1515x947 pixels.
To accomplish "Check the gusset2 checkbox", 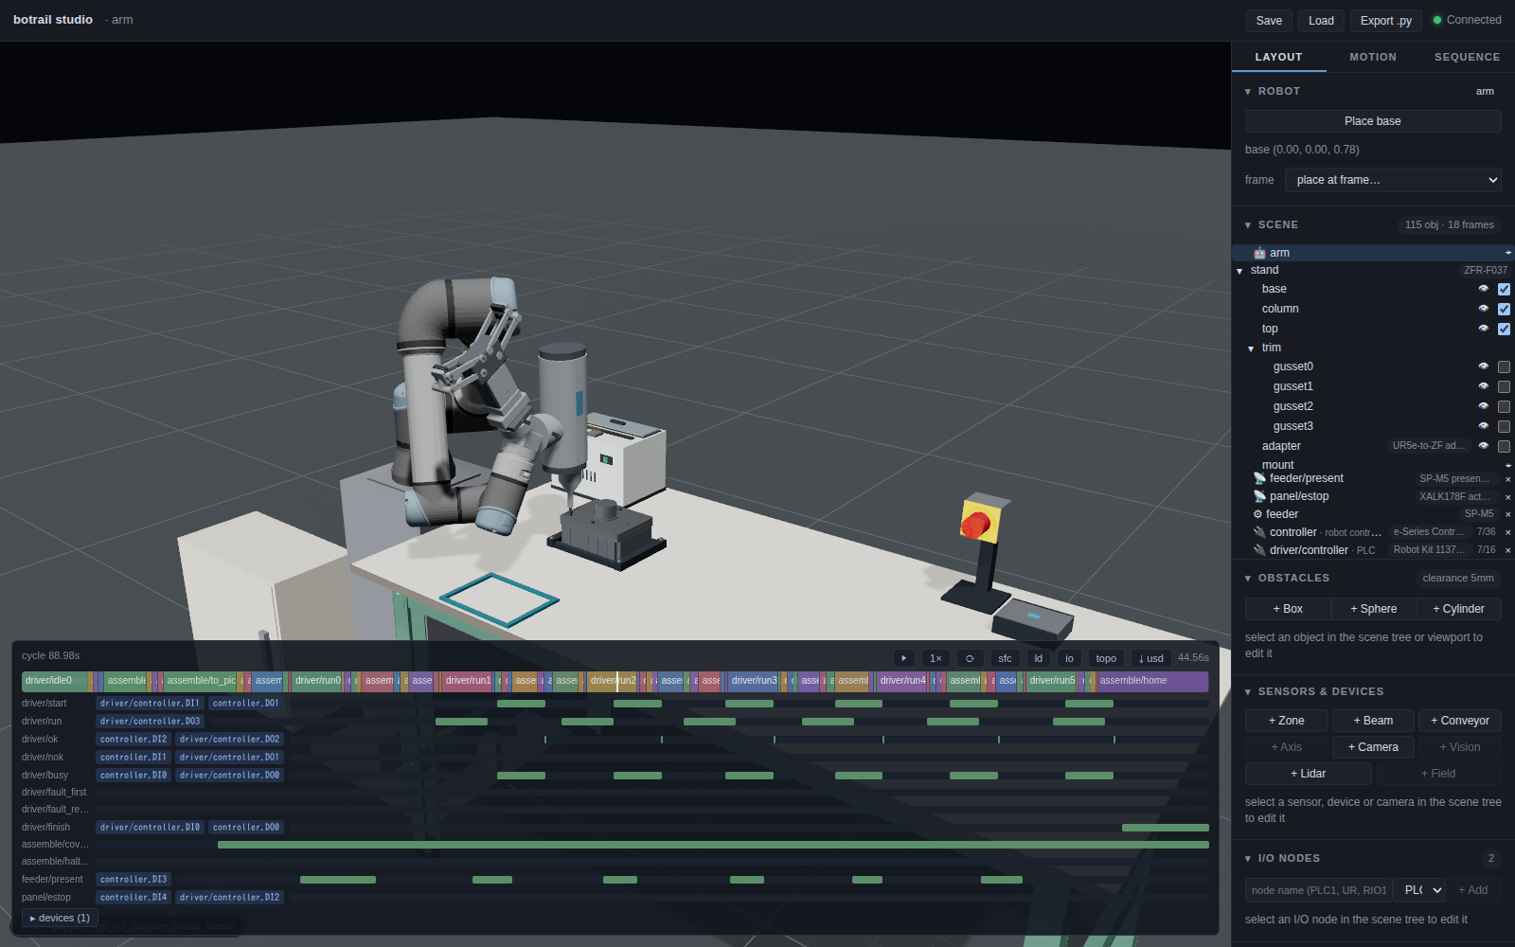I will pyautogui.click(x=1504, y=406).
